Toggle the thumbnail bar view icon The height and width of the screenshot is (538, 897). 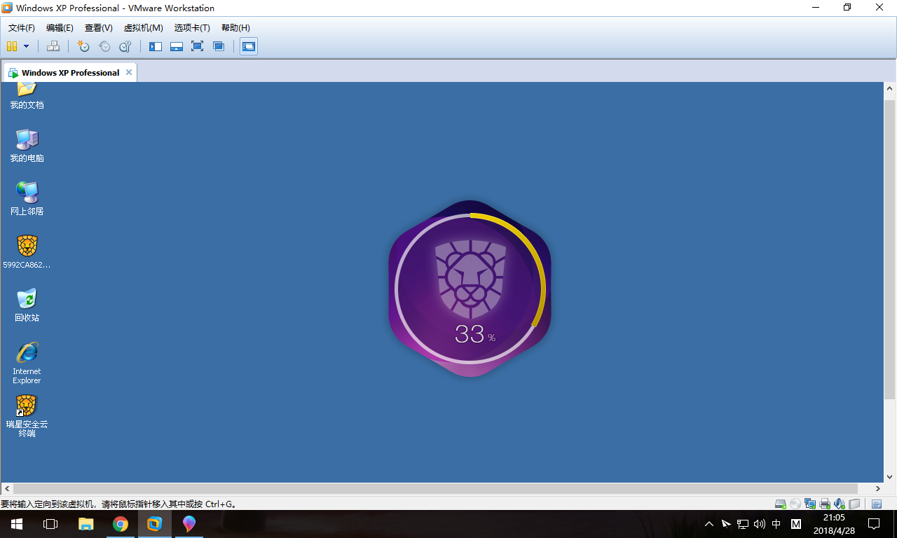coord(177,46)
